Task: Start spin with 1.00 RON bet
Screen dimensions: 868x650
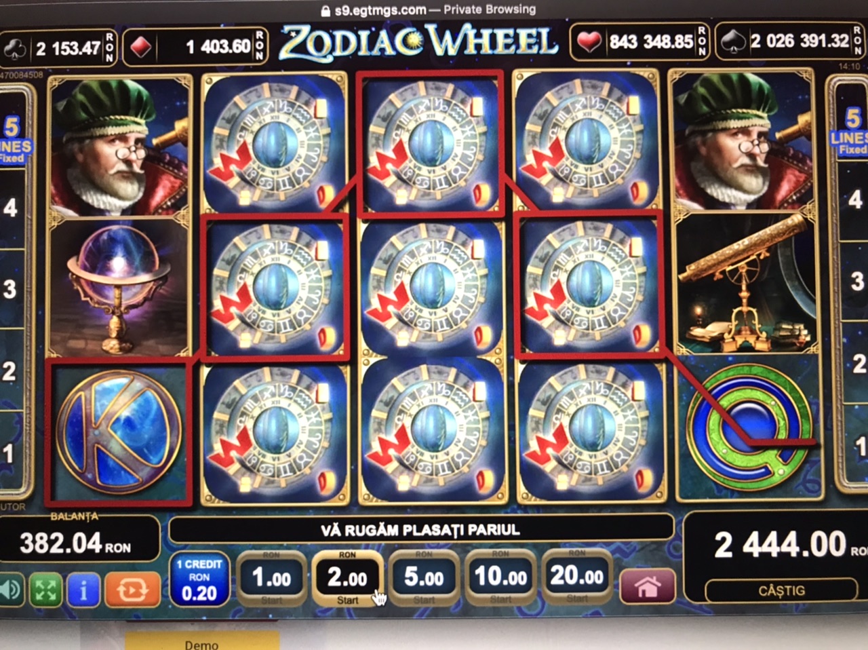Action: click(x=271, y=579)
